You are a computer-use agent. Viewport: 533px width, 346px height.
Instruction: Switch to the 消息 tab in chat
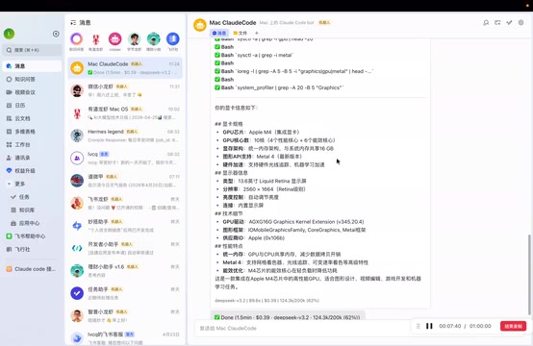[x=219, y=33]
